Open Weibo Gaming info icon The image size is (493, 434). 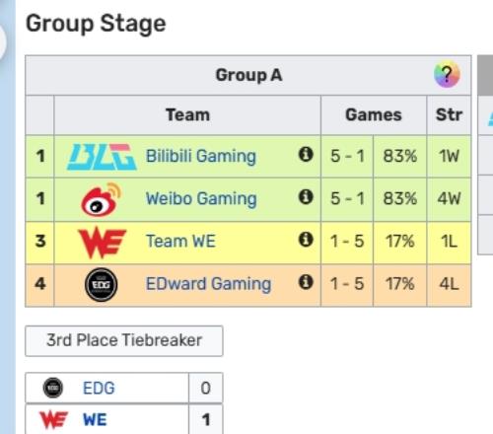coord(306,197)
